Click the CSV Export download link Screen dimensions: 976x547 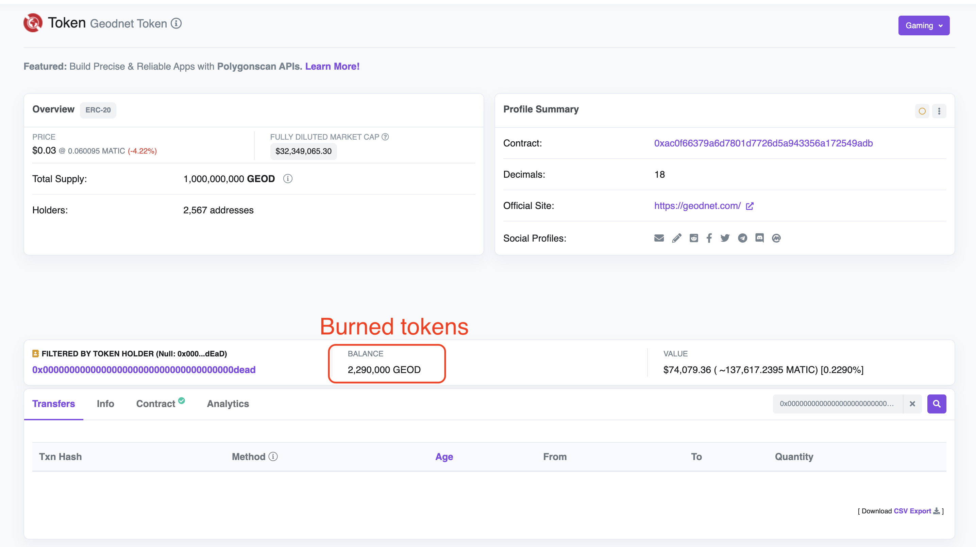click(912, 511)
